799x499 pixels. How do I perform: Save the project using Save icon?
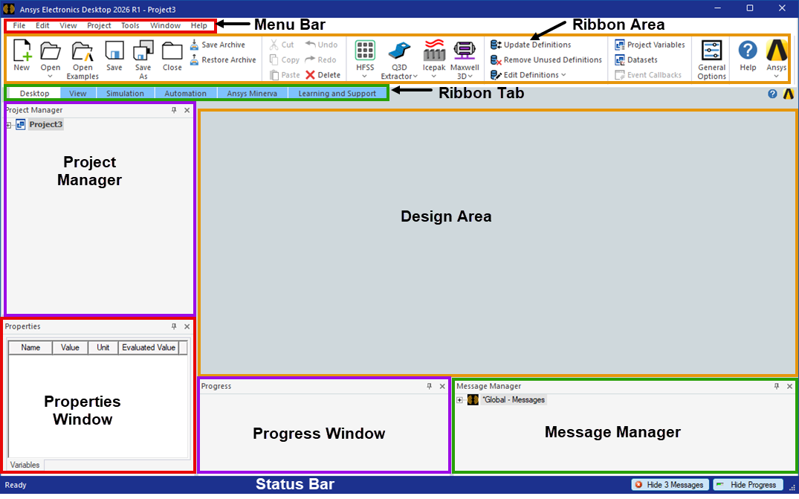pyautogui.click(x=114, y=51)
